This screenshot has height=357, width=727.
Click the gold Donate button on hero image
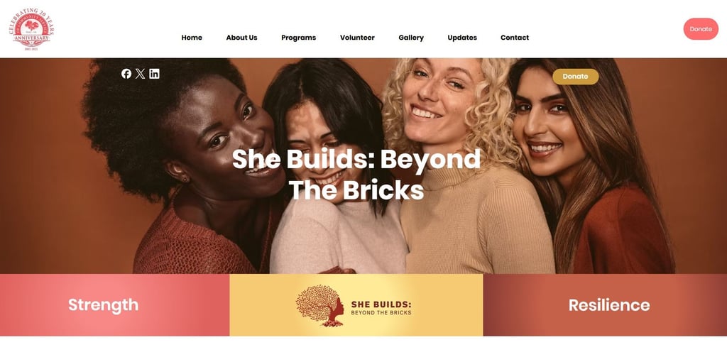575,77
